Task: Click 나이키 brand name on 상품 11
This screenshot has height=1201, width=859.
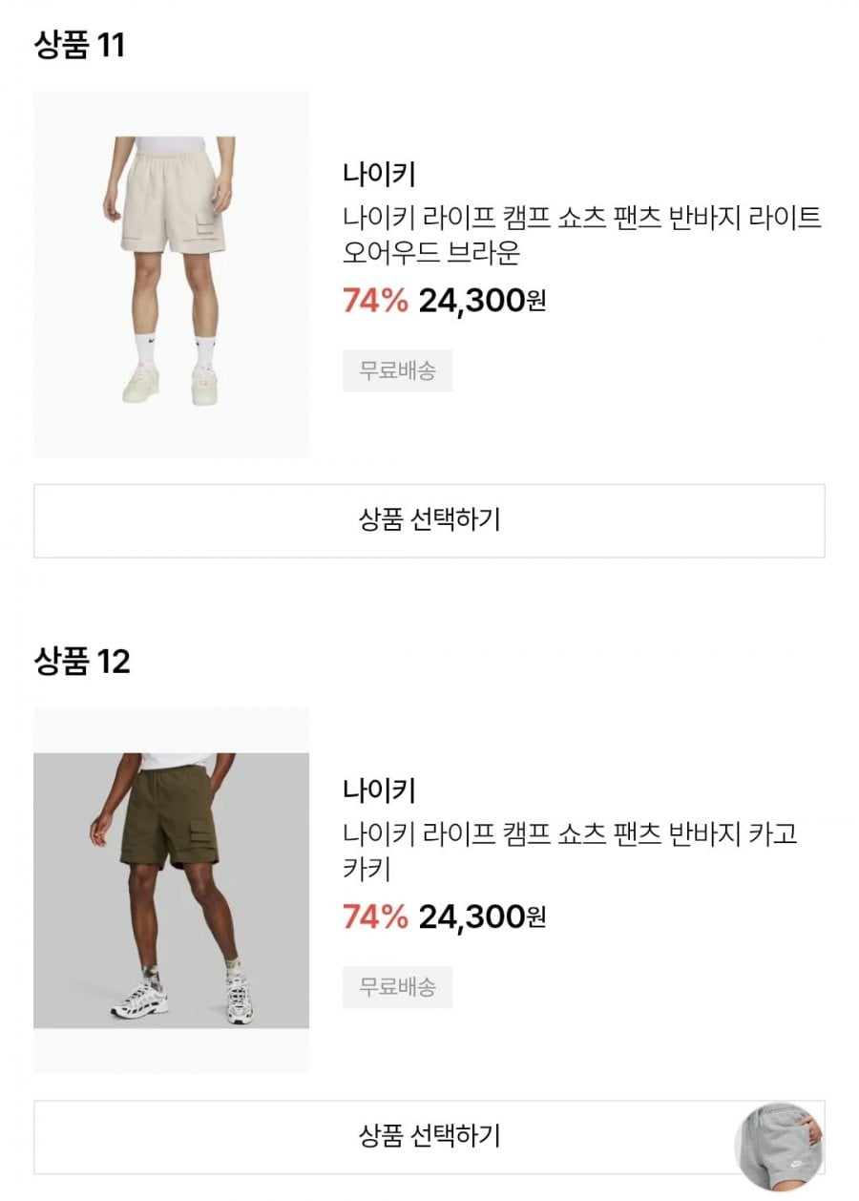Action: pos(379,175)
